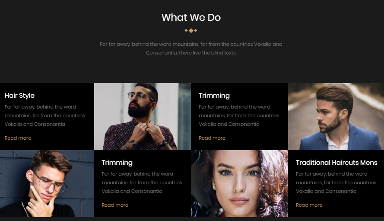Click the bottom-row Trimming description text

pos(142,183)
